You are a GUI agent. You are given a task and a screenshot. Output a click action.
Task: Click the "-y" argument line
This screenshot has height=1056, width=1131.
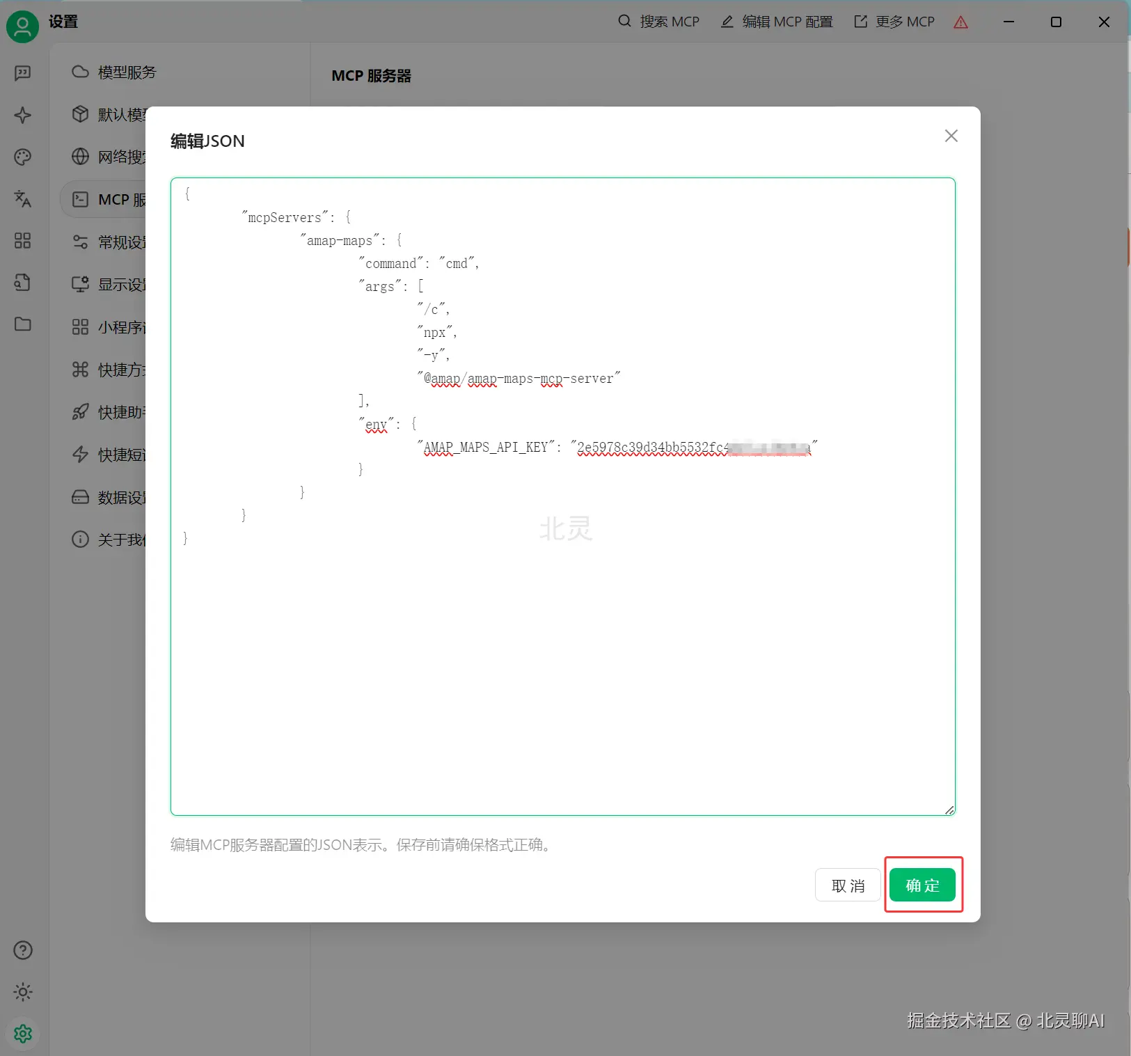point(433,355)
